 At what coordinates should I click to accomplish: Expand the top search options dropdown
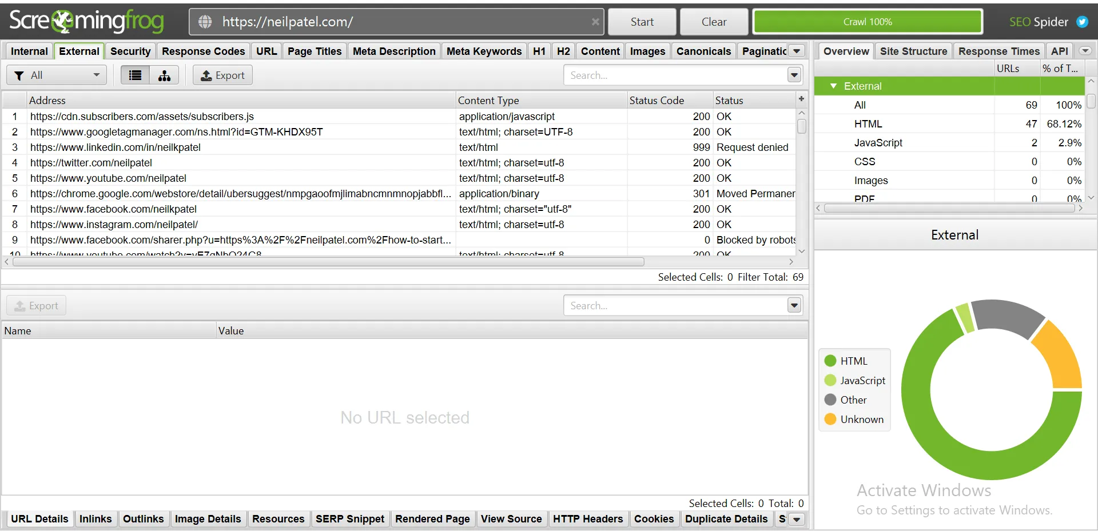[x=794, y=75]
